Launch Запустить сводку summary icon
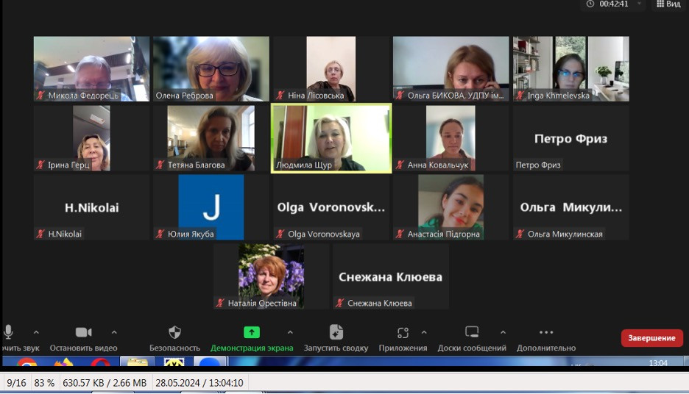The width and height of the screenshot is (689, 394). point(336,332)
